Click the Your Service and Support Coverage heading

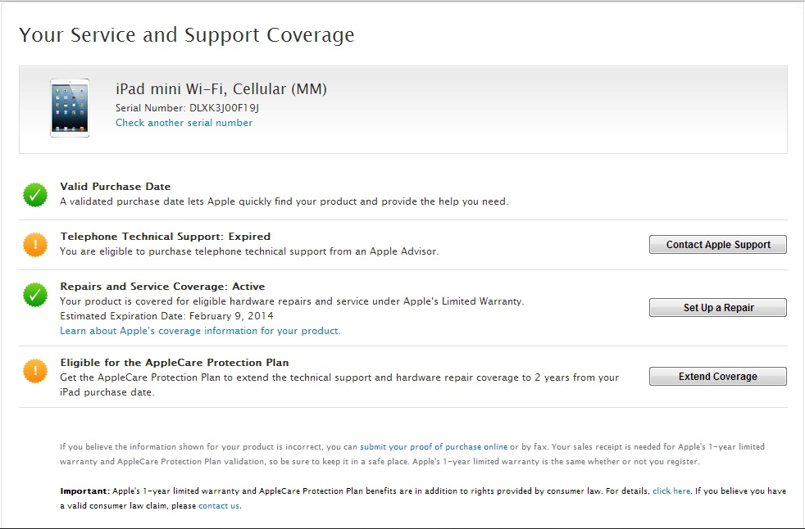click(x=186, y=35)
